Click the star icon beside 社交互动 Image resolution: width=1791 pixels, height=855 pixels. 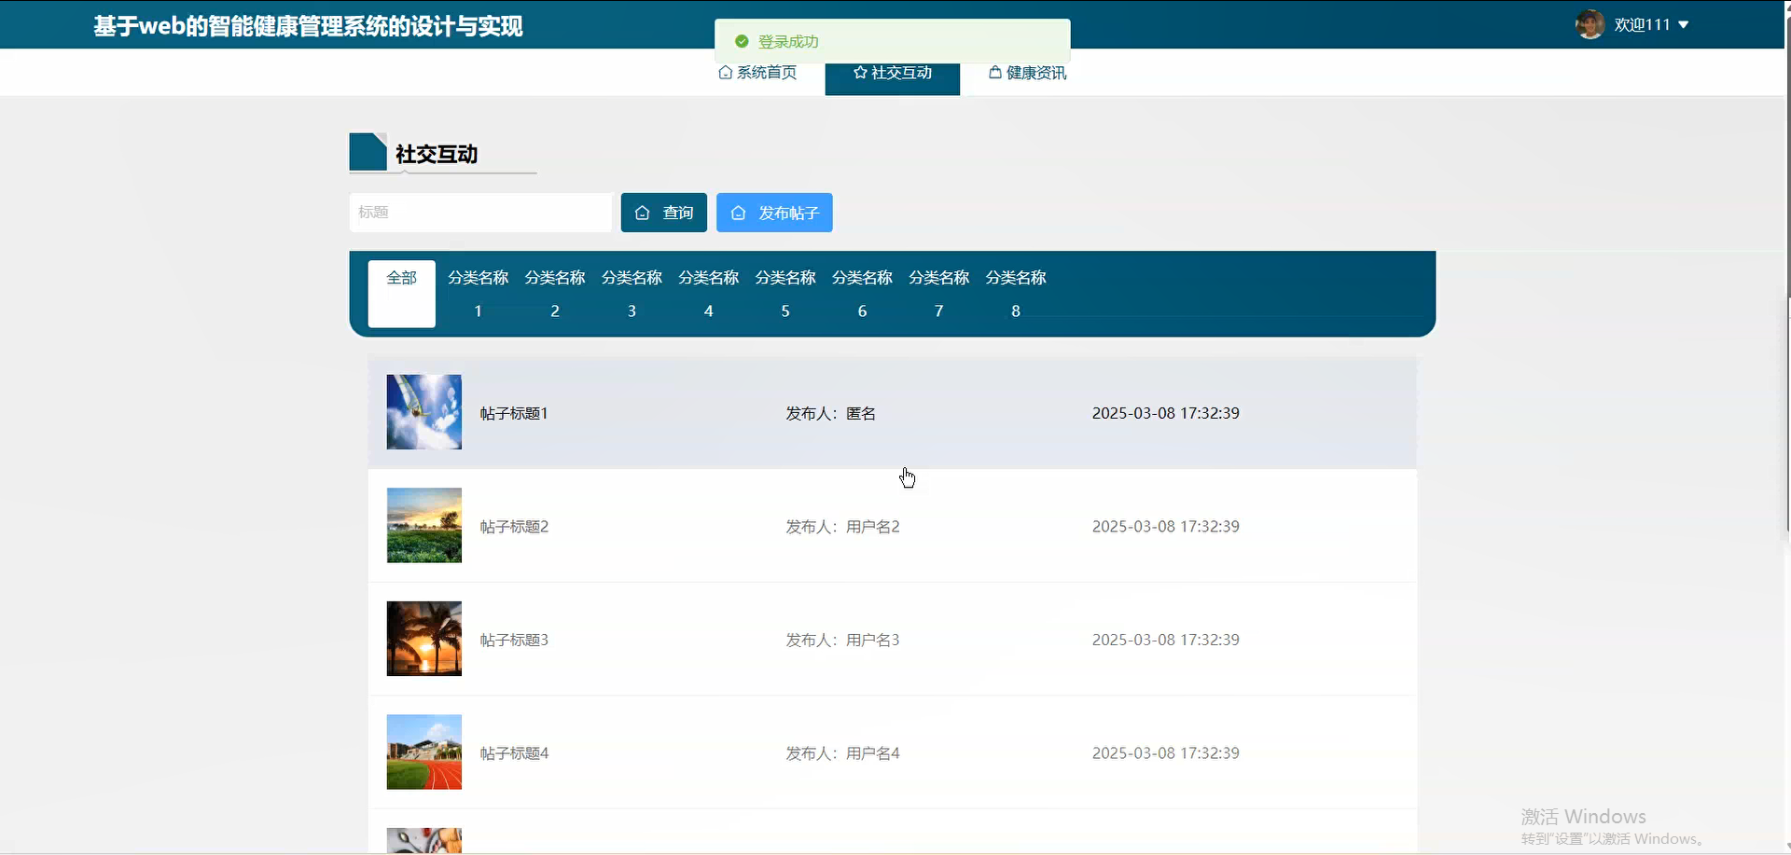point(858,72)
